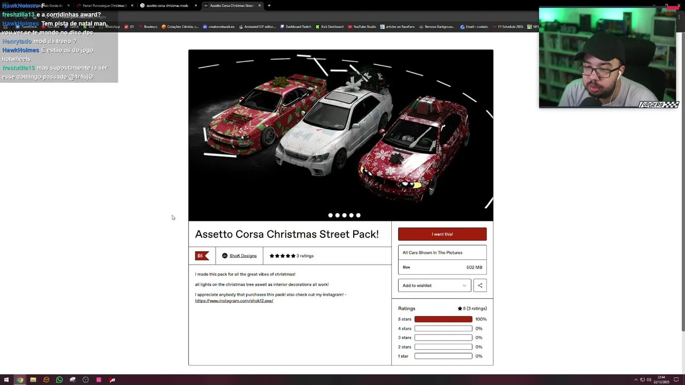
Task: Click the Chrome taskbar icon
Action: click(x=20, y=380)
